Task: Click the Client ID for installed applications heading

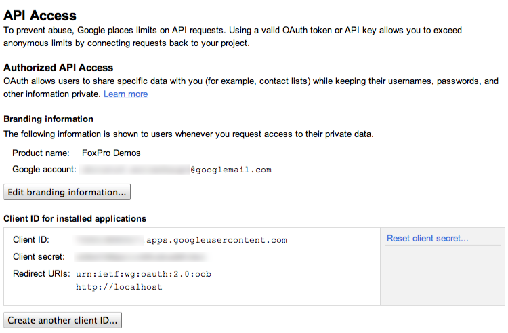Action: pos(75,219)
